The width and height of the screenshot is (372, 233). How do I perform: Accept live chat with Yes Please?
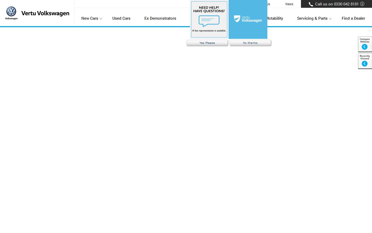click(x=207, y=43)
